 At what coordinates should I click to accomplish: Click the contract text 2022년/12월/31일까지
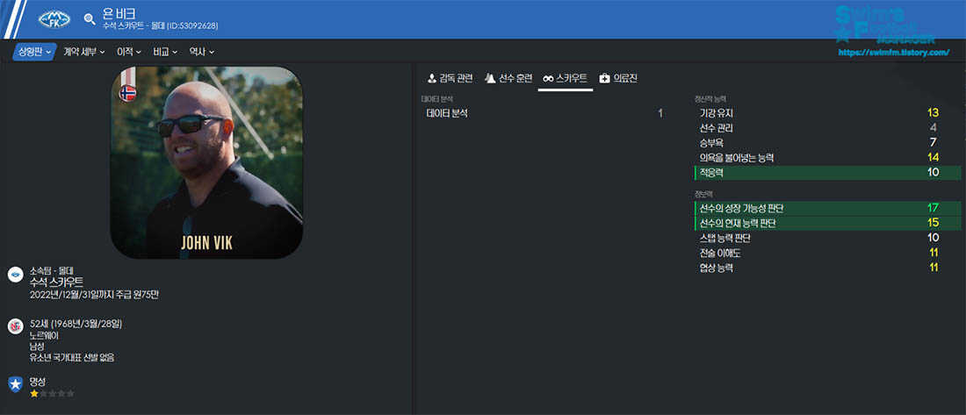(x=69, y=295)
